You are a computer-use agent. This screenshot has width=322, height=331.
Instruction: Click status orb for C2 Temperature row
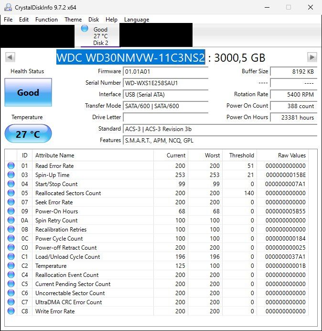(11, 265)
